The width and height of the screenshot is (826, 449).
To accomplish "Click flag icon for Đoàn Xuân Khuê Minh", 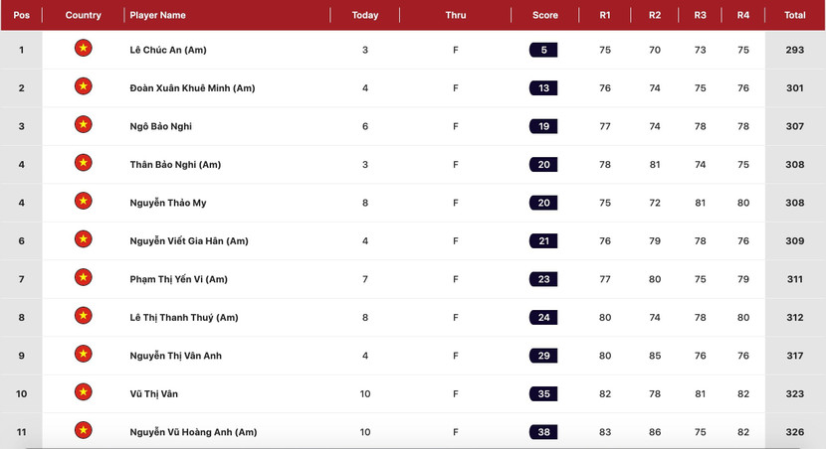I will coord(84,86).
